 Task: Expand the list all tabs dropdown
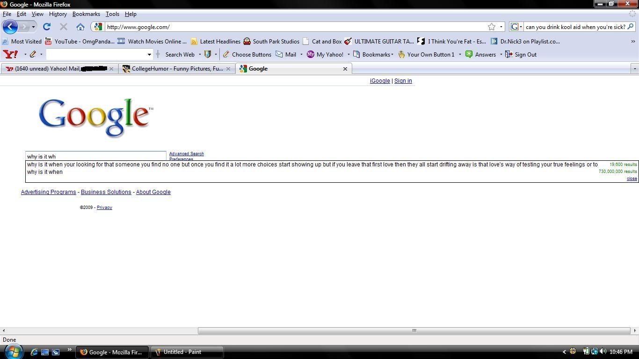pos(634,69)
